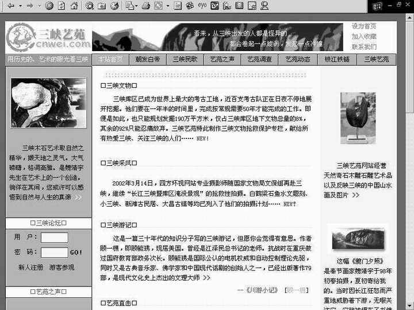The image size is (414, 310).
Task: Open the 朝发白帝 navigation tab
Action: coord(148,60)
